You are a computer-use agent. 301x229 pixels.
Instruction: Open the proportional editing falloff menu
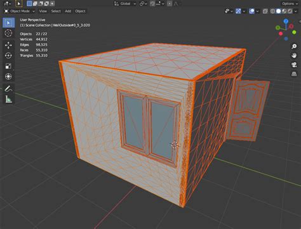[x=176, y=4]
